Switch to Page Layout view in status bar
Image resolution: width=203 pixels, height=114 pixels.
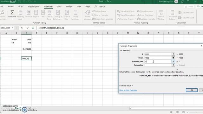click(x=177, y=112)
